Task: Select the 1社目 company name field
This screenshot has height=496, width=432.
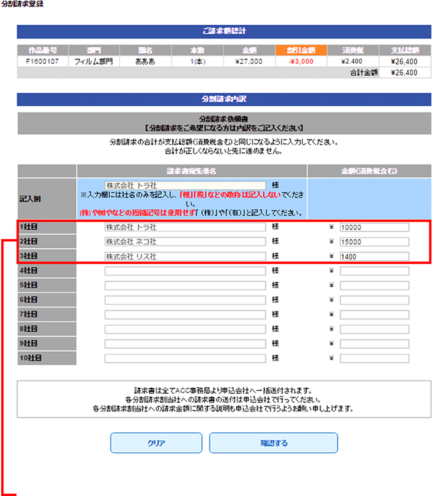Action: click(x=185, y=227)
